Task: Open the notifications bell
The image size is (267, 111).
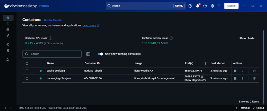Action: coord(198,6)
